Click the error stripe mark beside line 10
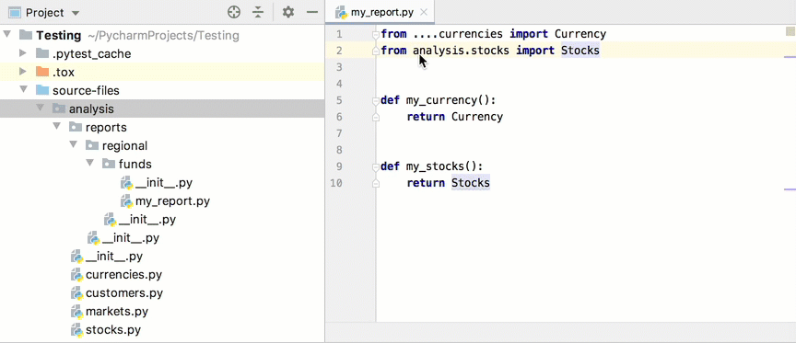Viewport: 796px width, 343px height. click(790, 189)
